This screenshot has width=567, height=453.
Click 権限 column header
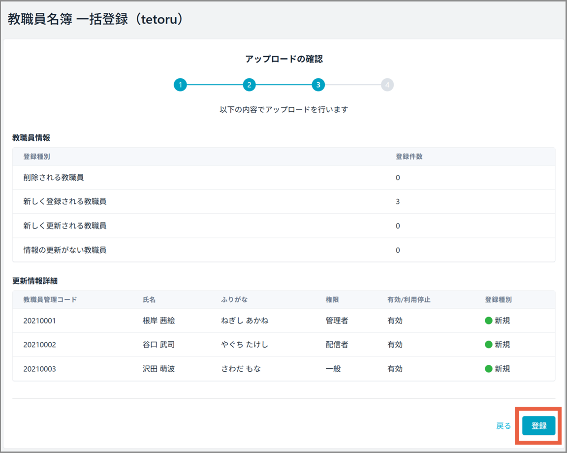pos(332,299)
